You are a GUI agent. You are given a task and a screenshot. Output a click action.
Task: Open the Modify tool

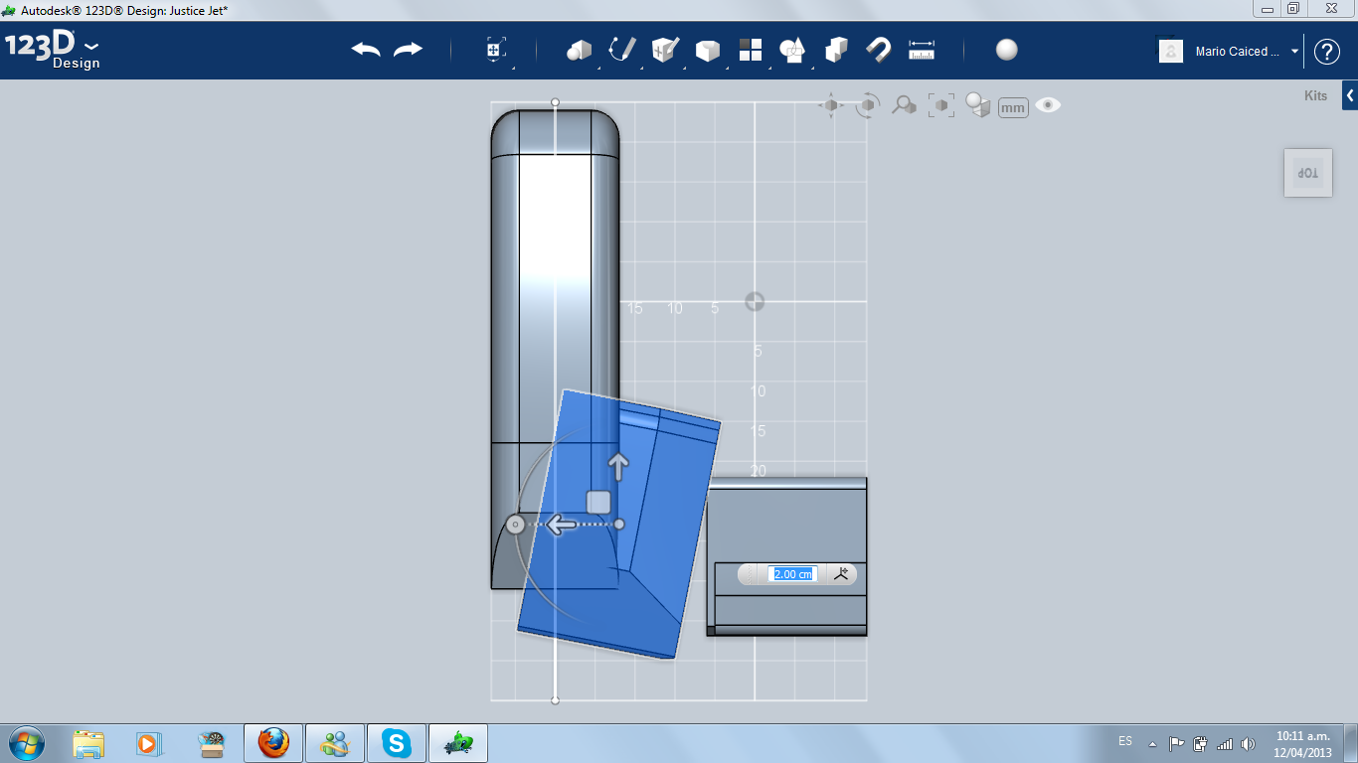click(x=707, y=50)
